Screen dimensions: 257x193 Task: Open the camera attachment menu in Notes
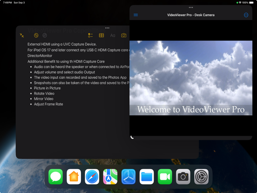pos(124,35)
